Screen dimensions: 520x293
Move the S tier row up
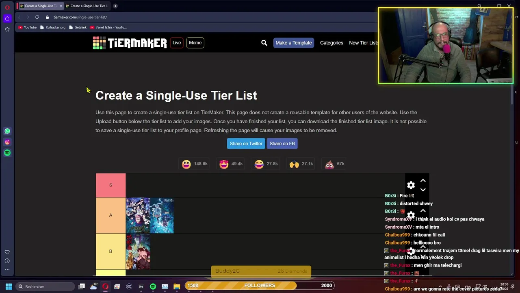[423, 180]
